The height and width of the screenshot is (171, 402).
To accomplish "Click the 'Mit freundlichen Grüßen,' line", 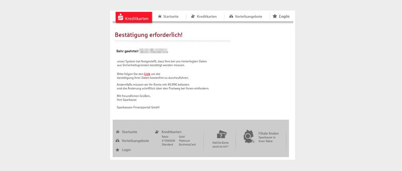I will click(x=134, y=96).
